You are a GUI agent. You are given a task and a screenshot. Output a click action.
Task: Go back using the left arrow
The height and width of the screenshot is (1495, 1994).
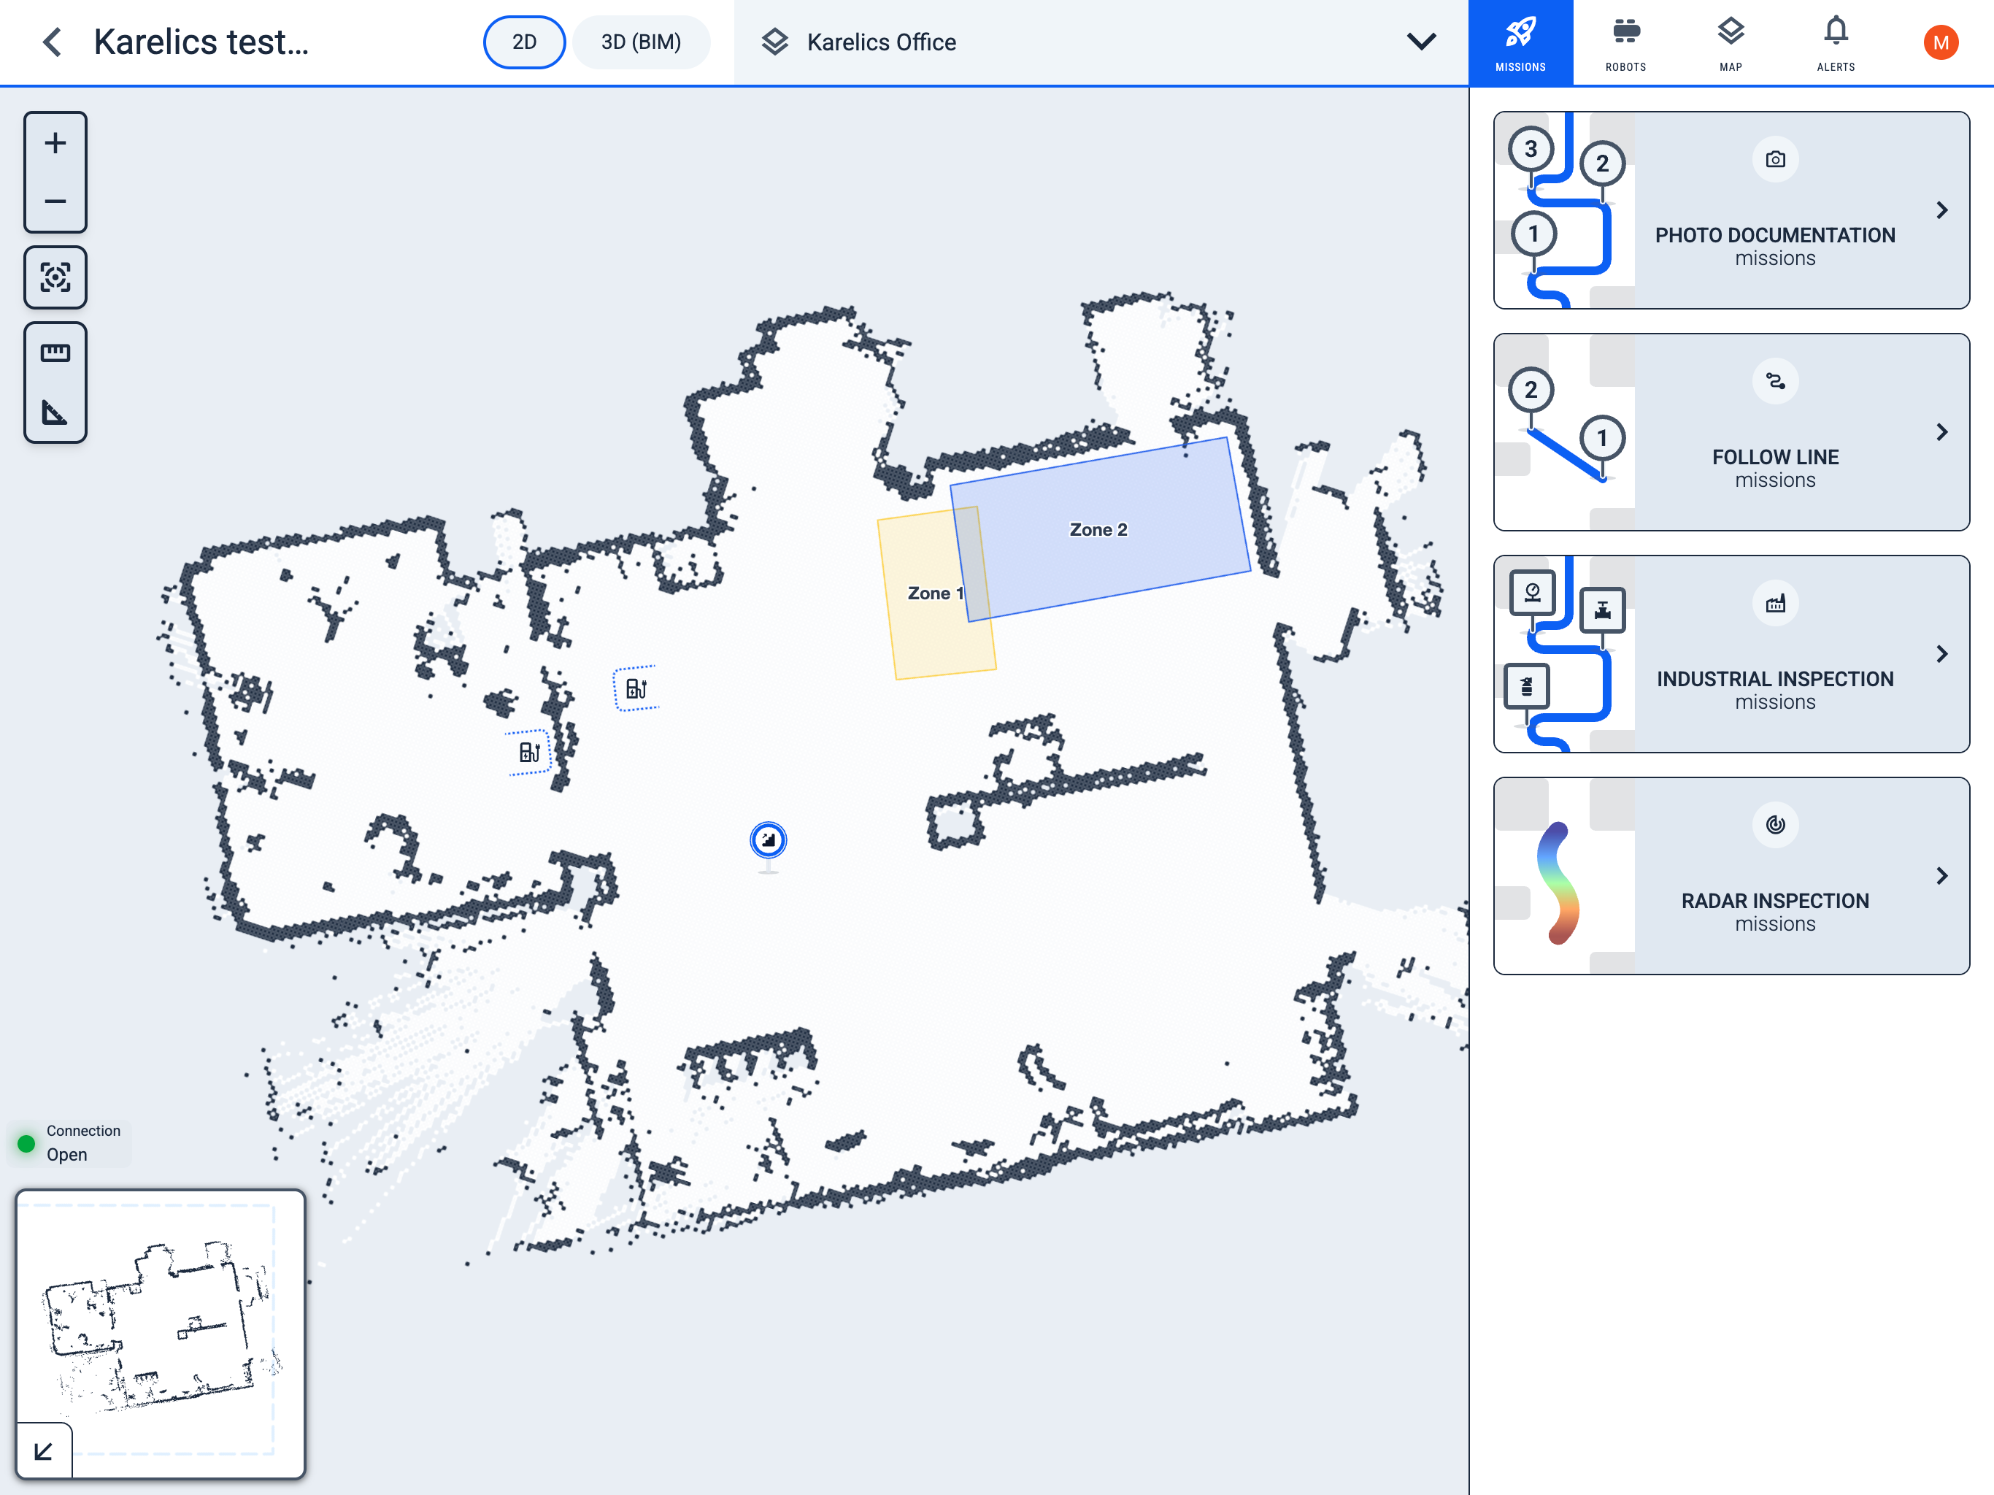click(53, 42)
